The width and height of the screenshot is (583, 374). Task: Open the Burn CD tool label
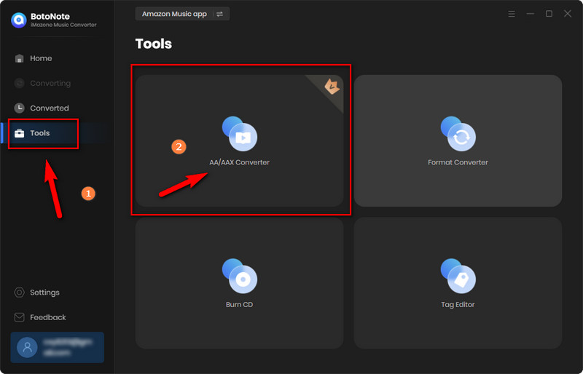tap(240, 305)
